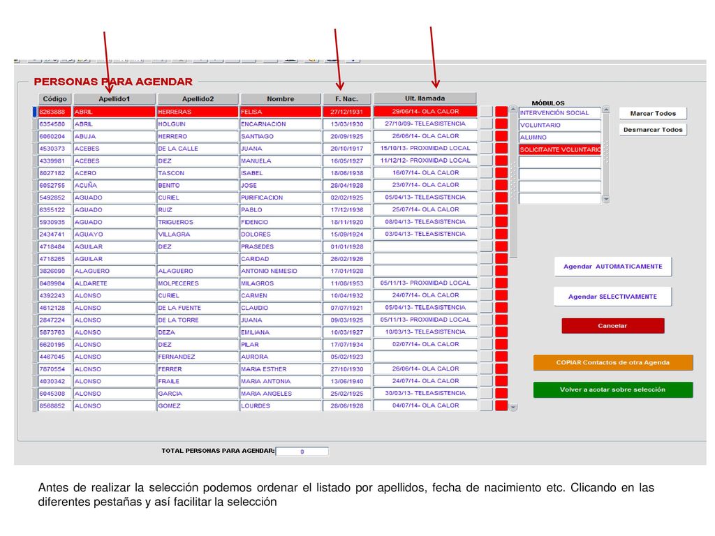The width and height of the screenshot is (715, 536).
Task: Hit the red Cancelar button
Action: tap(613, 326)
